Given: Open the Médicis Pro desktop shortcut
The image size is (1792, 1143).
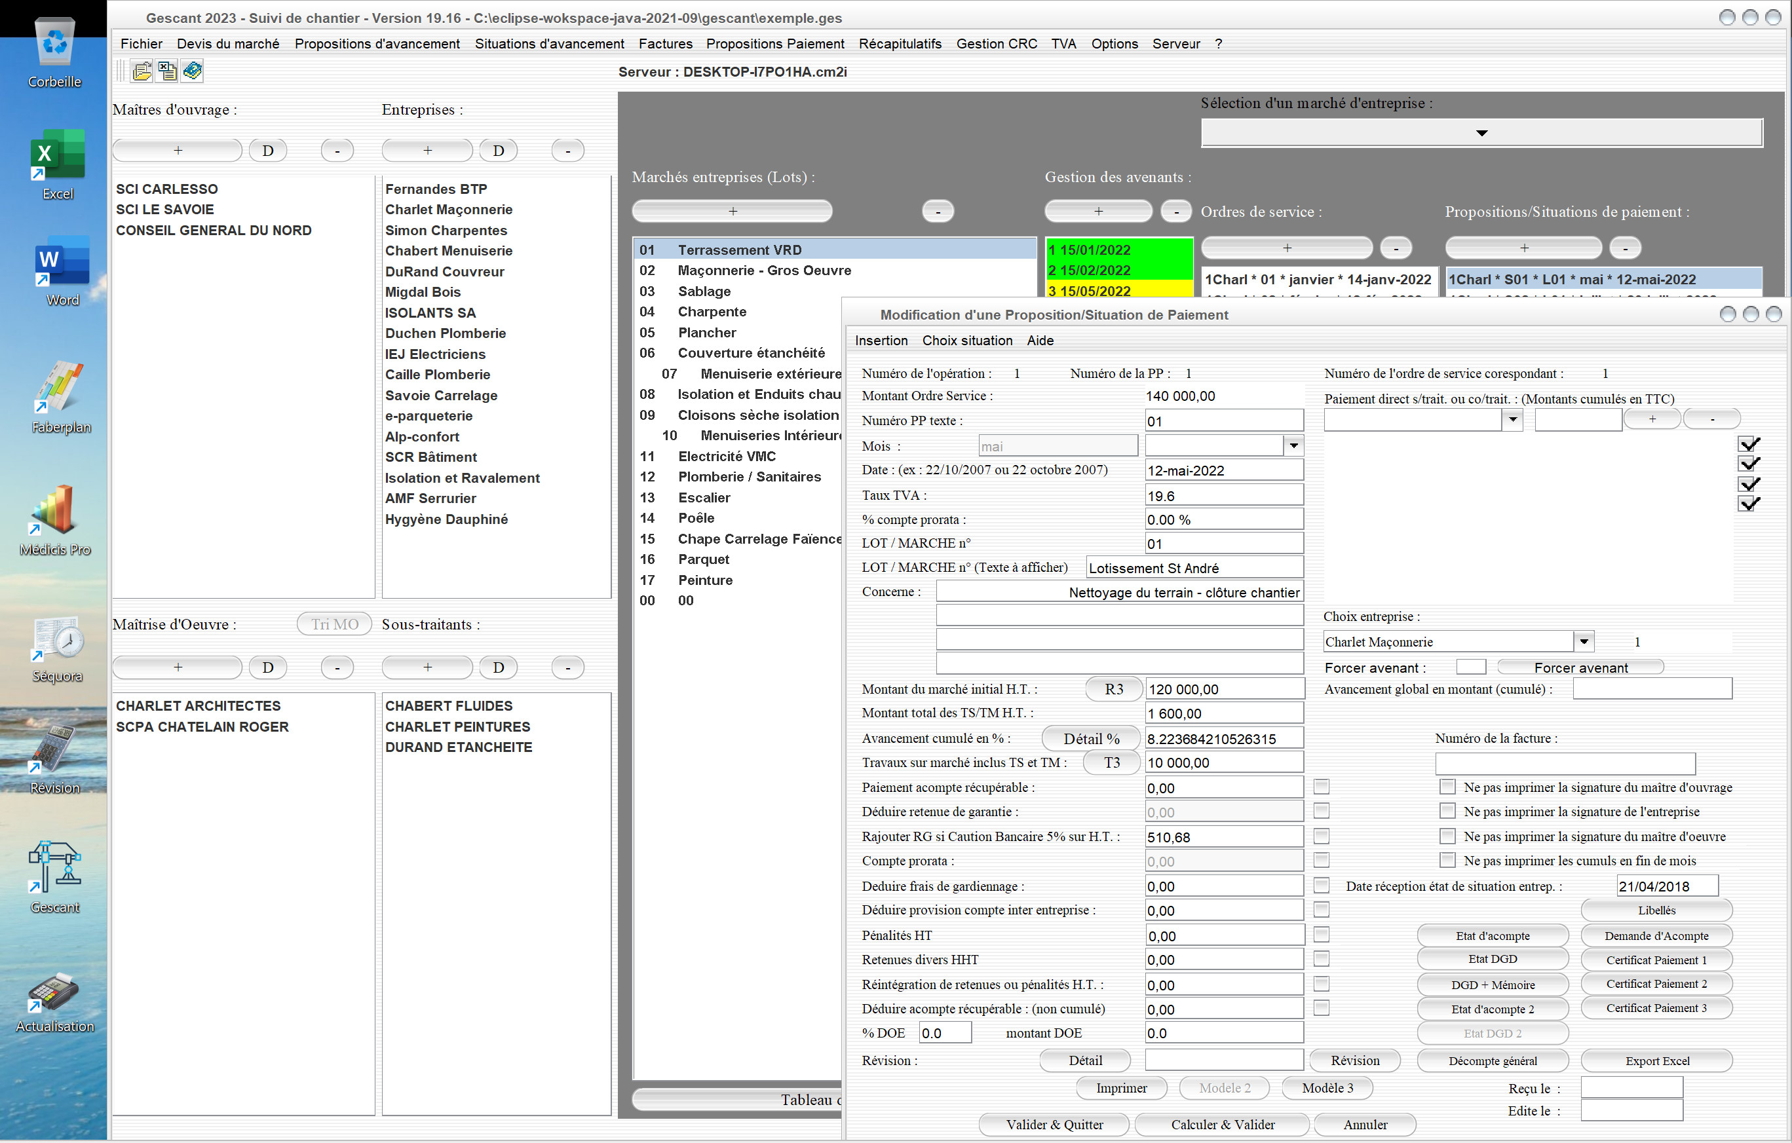Looking at the screenshot, I should click(55, 519).
